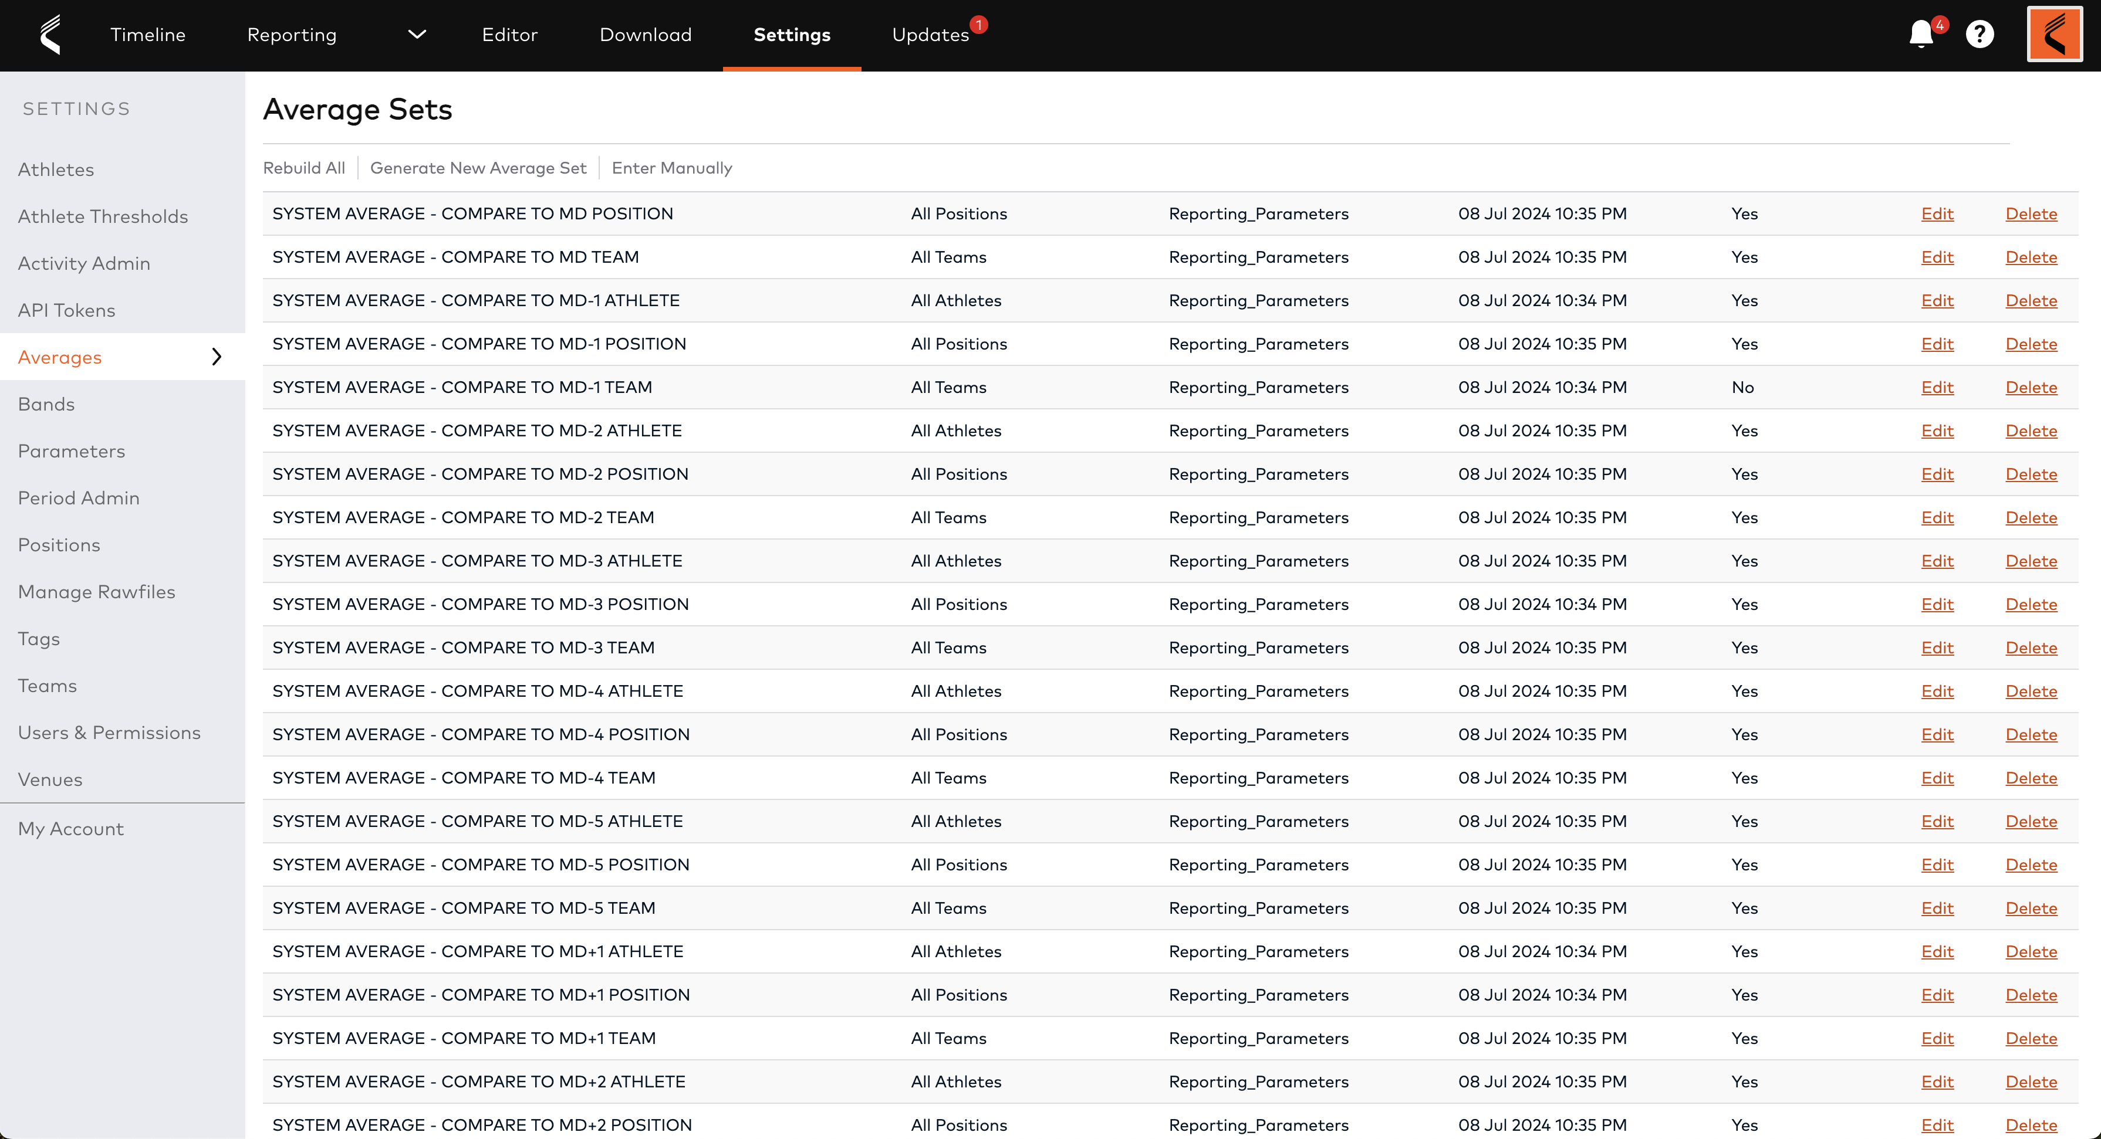Screen dimensions: 2101x1139
Task: Edit the COMPARE TO MD-2 ATHLETE row
Action: [1937, 430]
